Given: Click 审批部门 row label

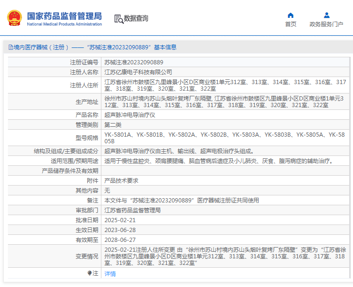Looking at the screenshot, I should click(87, 210).
